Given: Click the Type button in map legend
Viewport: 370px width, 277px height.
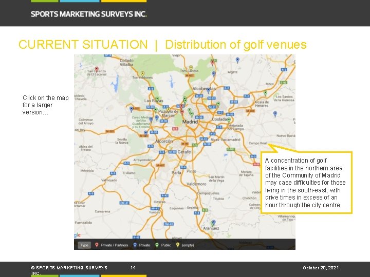Looking at the screenshot, I should coord(84,245).
